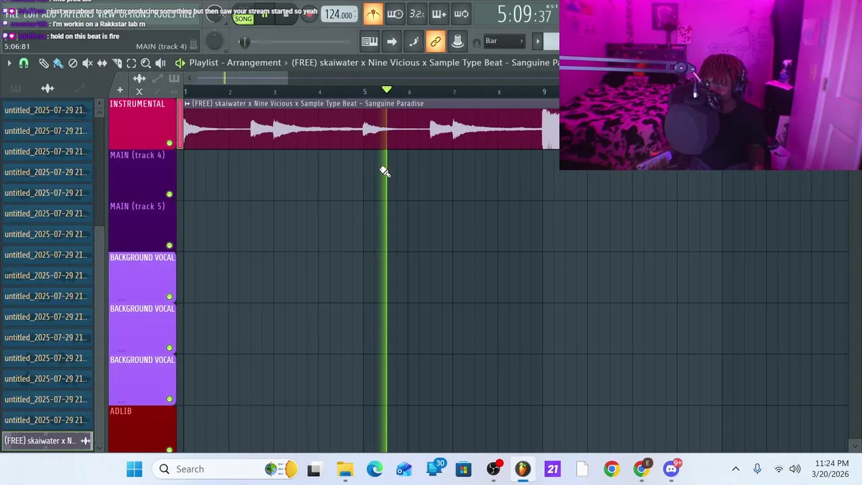This screenshot has width=862, height=485.
Task: Click the wait-for-input icon near metronome
Action: click(395, 14)
